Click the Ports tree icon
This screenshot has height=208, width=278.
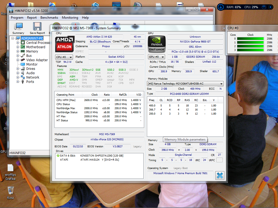(x=23, y=82)
